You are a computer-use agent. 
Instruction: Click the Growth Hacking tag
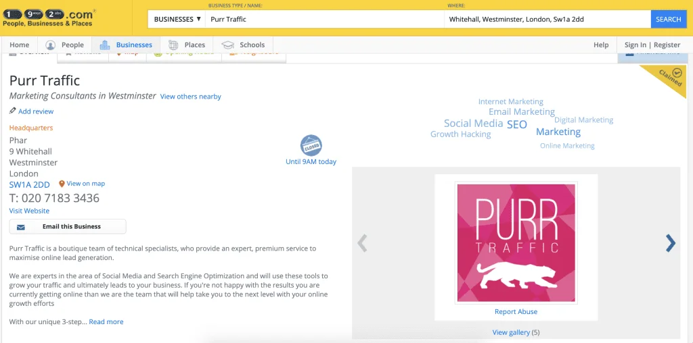coord(460,134)
